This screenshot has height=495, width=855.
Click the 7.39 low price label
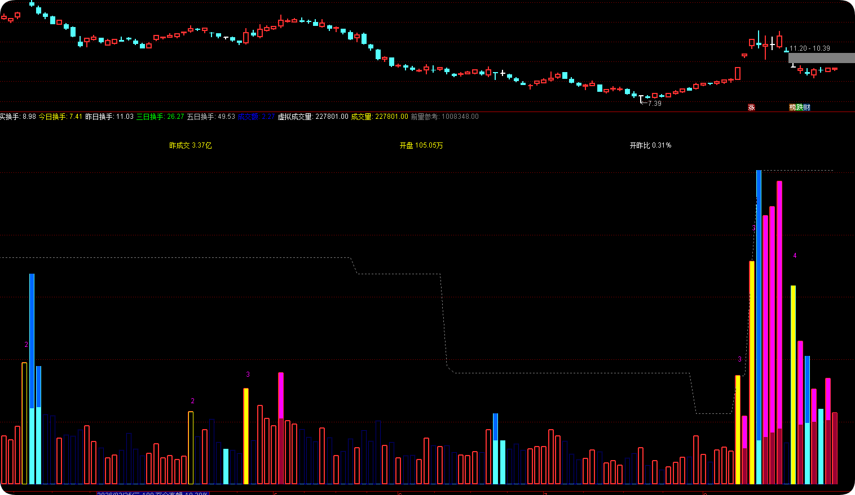[654, 104]
